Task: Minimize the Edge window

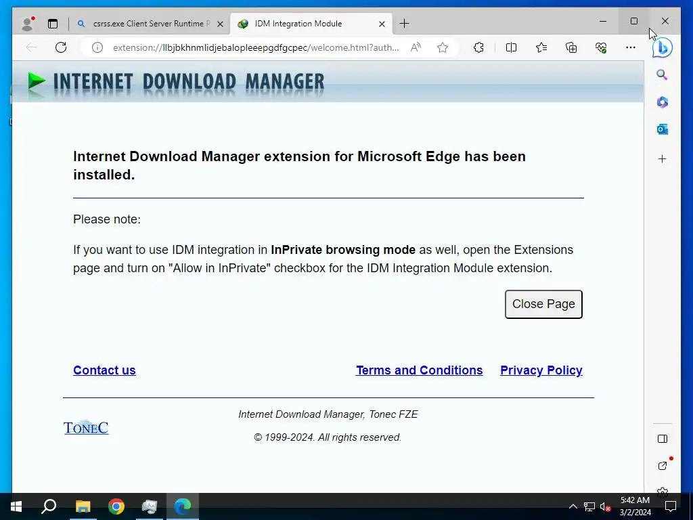Action: click(x=603, y=21)
